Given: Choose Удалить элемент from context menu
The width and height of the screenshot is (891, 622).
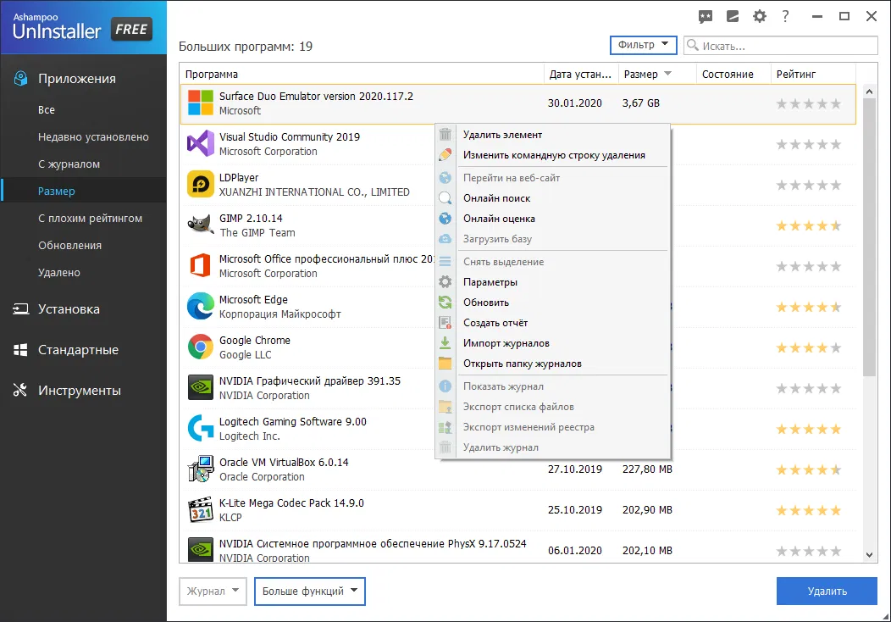Looking at the screenshot, I should click(502, 135).
